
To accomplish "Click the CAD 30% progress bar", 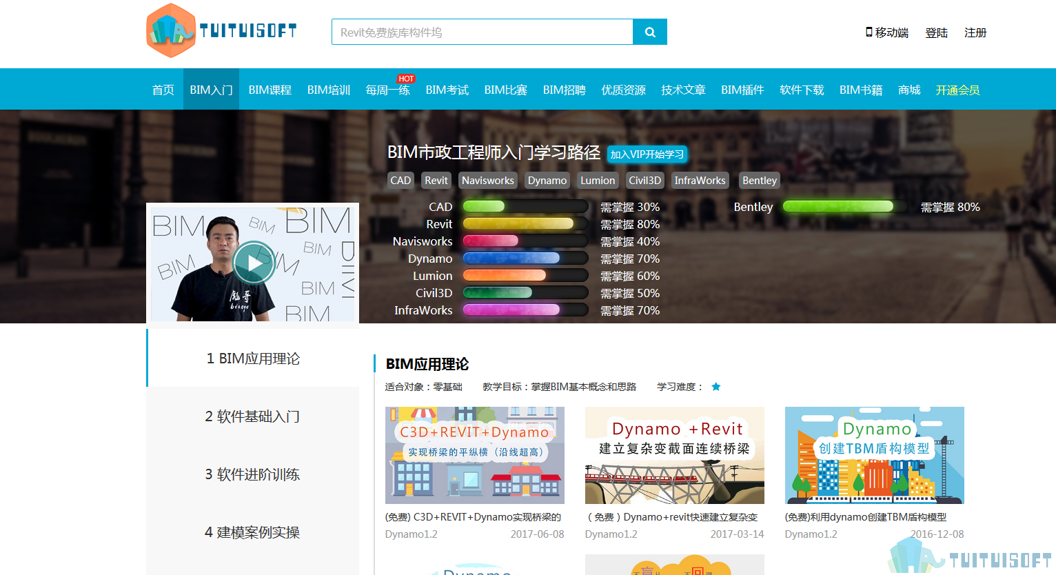I will click(526, 206).
